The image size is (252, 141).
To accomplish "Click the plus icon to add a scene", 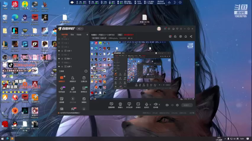I will tap(87, 34).
